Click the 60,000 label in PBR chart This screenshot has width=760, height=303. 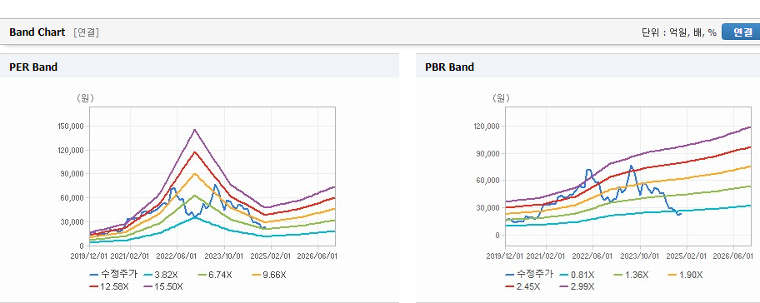pos(488,181)
